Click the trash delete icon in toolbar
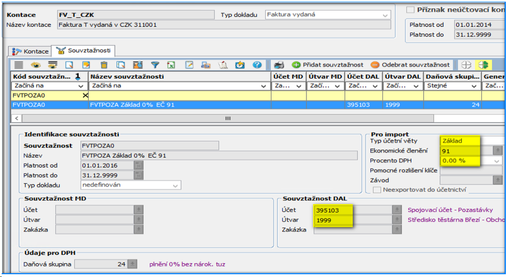This screenshot has height=277, width=507. tap(104, 65)
